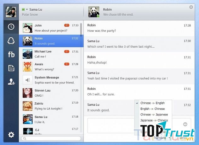The width and height of the screenshot is (199, 145).
Task: Click John's unread badge showing 2
Action: [67, 25]
